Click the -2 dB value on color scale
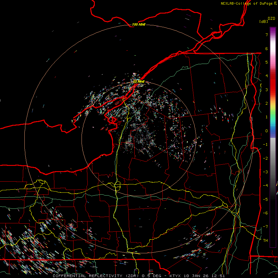Screen dimensions: 278x278 pyautogui.click(x=265, y=158)
